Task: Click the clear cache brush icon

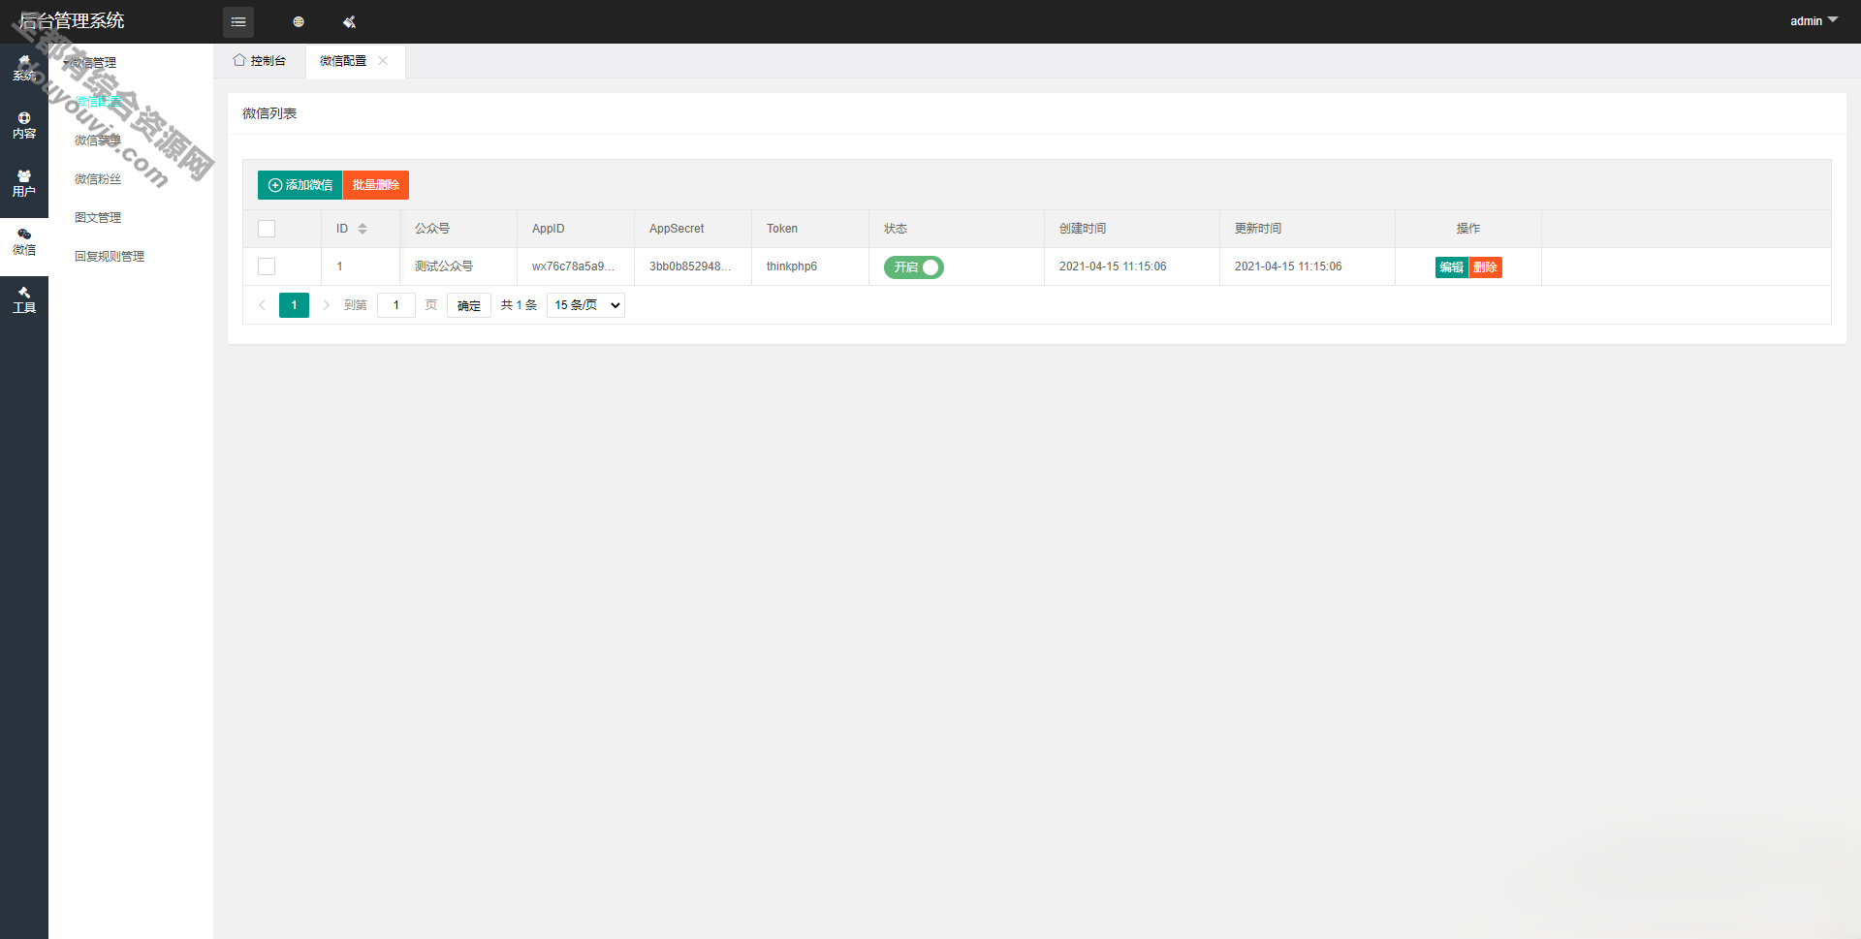Action: coord(349,21)
